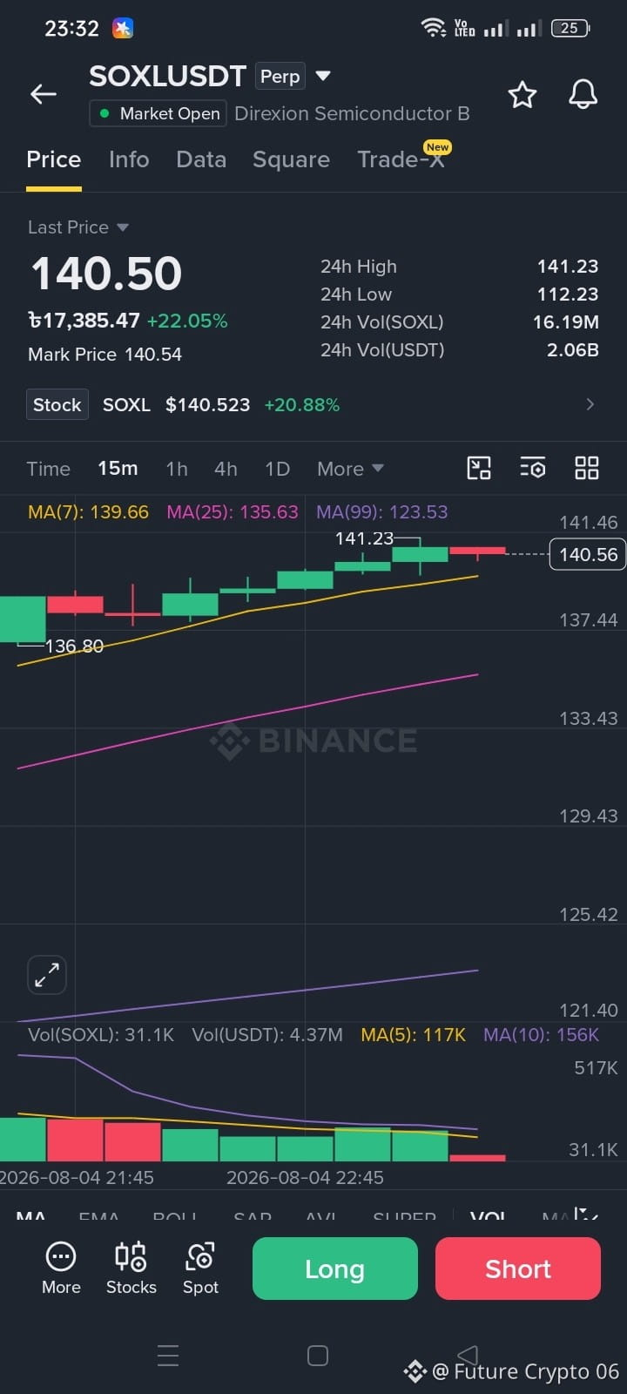Toggle the BOLL indicator
The image size is (627, 1394).
coord(174,1215)
